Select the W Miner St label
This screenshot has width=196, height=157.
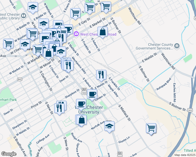pyautogui.click(x=47, y=64)
